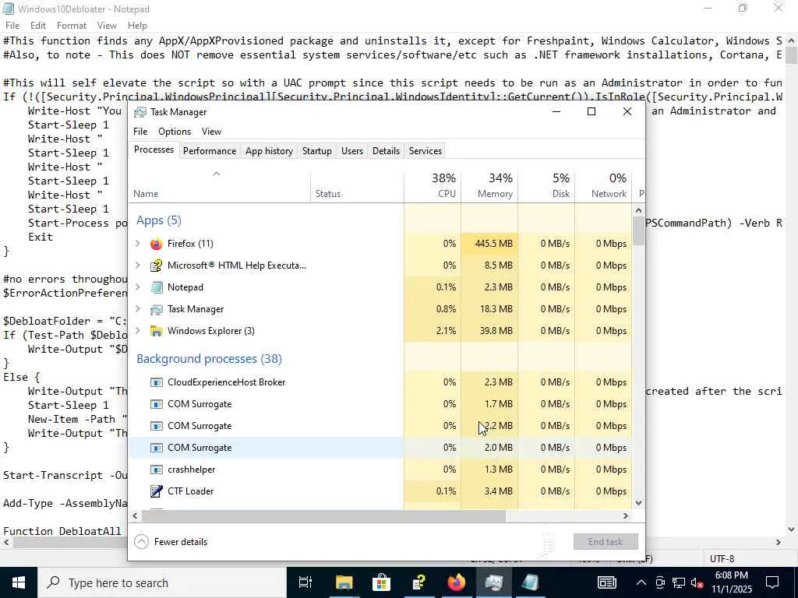This screenshot has height=598, width=798.
Task: Click the CloudExperienceHost Broker icon
Action: (x=156, y=382)
